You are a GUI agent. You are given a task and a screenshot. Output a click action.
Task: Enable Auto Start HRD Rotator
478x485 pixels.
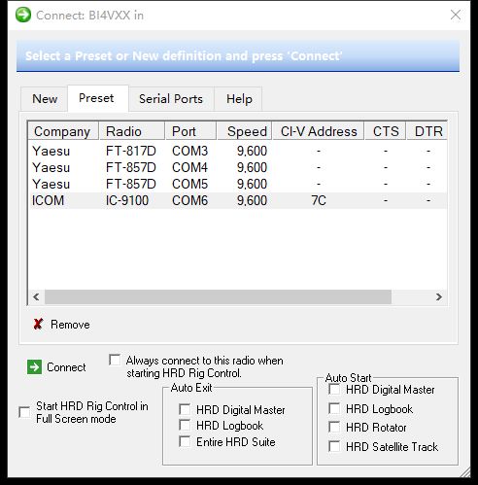pyautogui.click(x=334, y=427)
